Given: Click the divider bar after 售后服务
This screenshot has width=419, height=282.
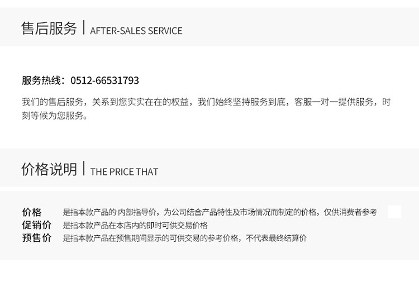Looking at the screenshot, I should click(x=84, y=28).
